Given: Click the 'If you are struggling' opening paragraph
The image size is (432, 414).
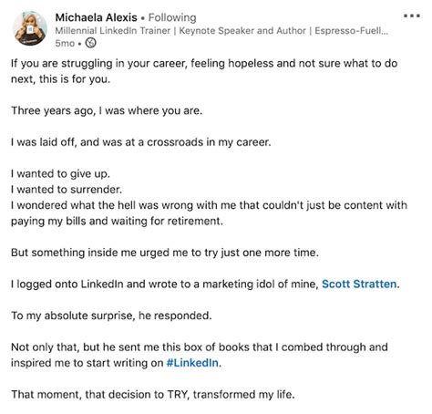Looking at the screenshot, I should point(204,71).
